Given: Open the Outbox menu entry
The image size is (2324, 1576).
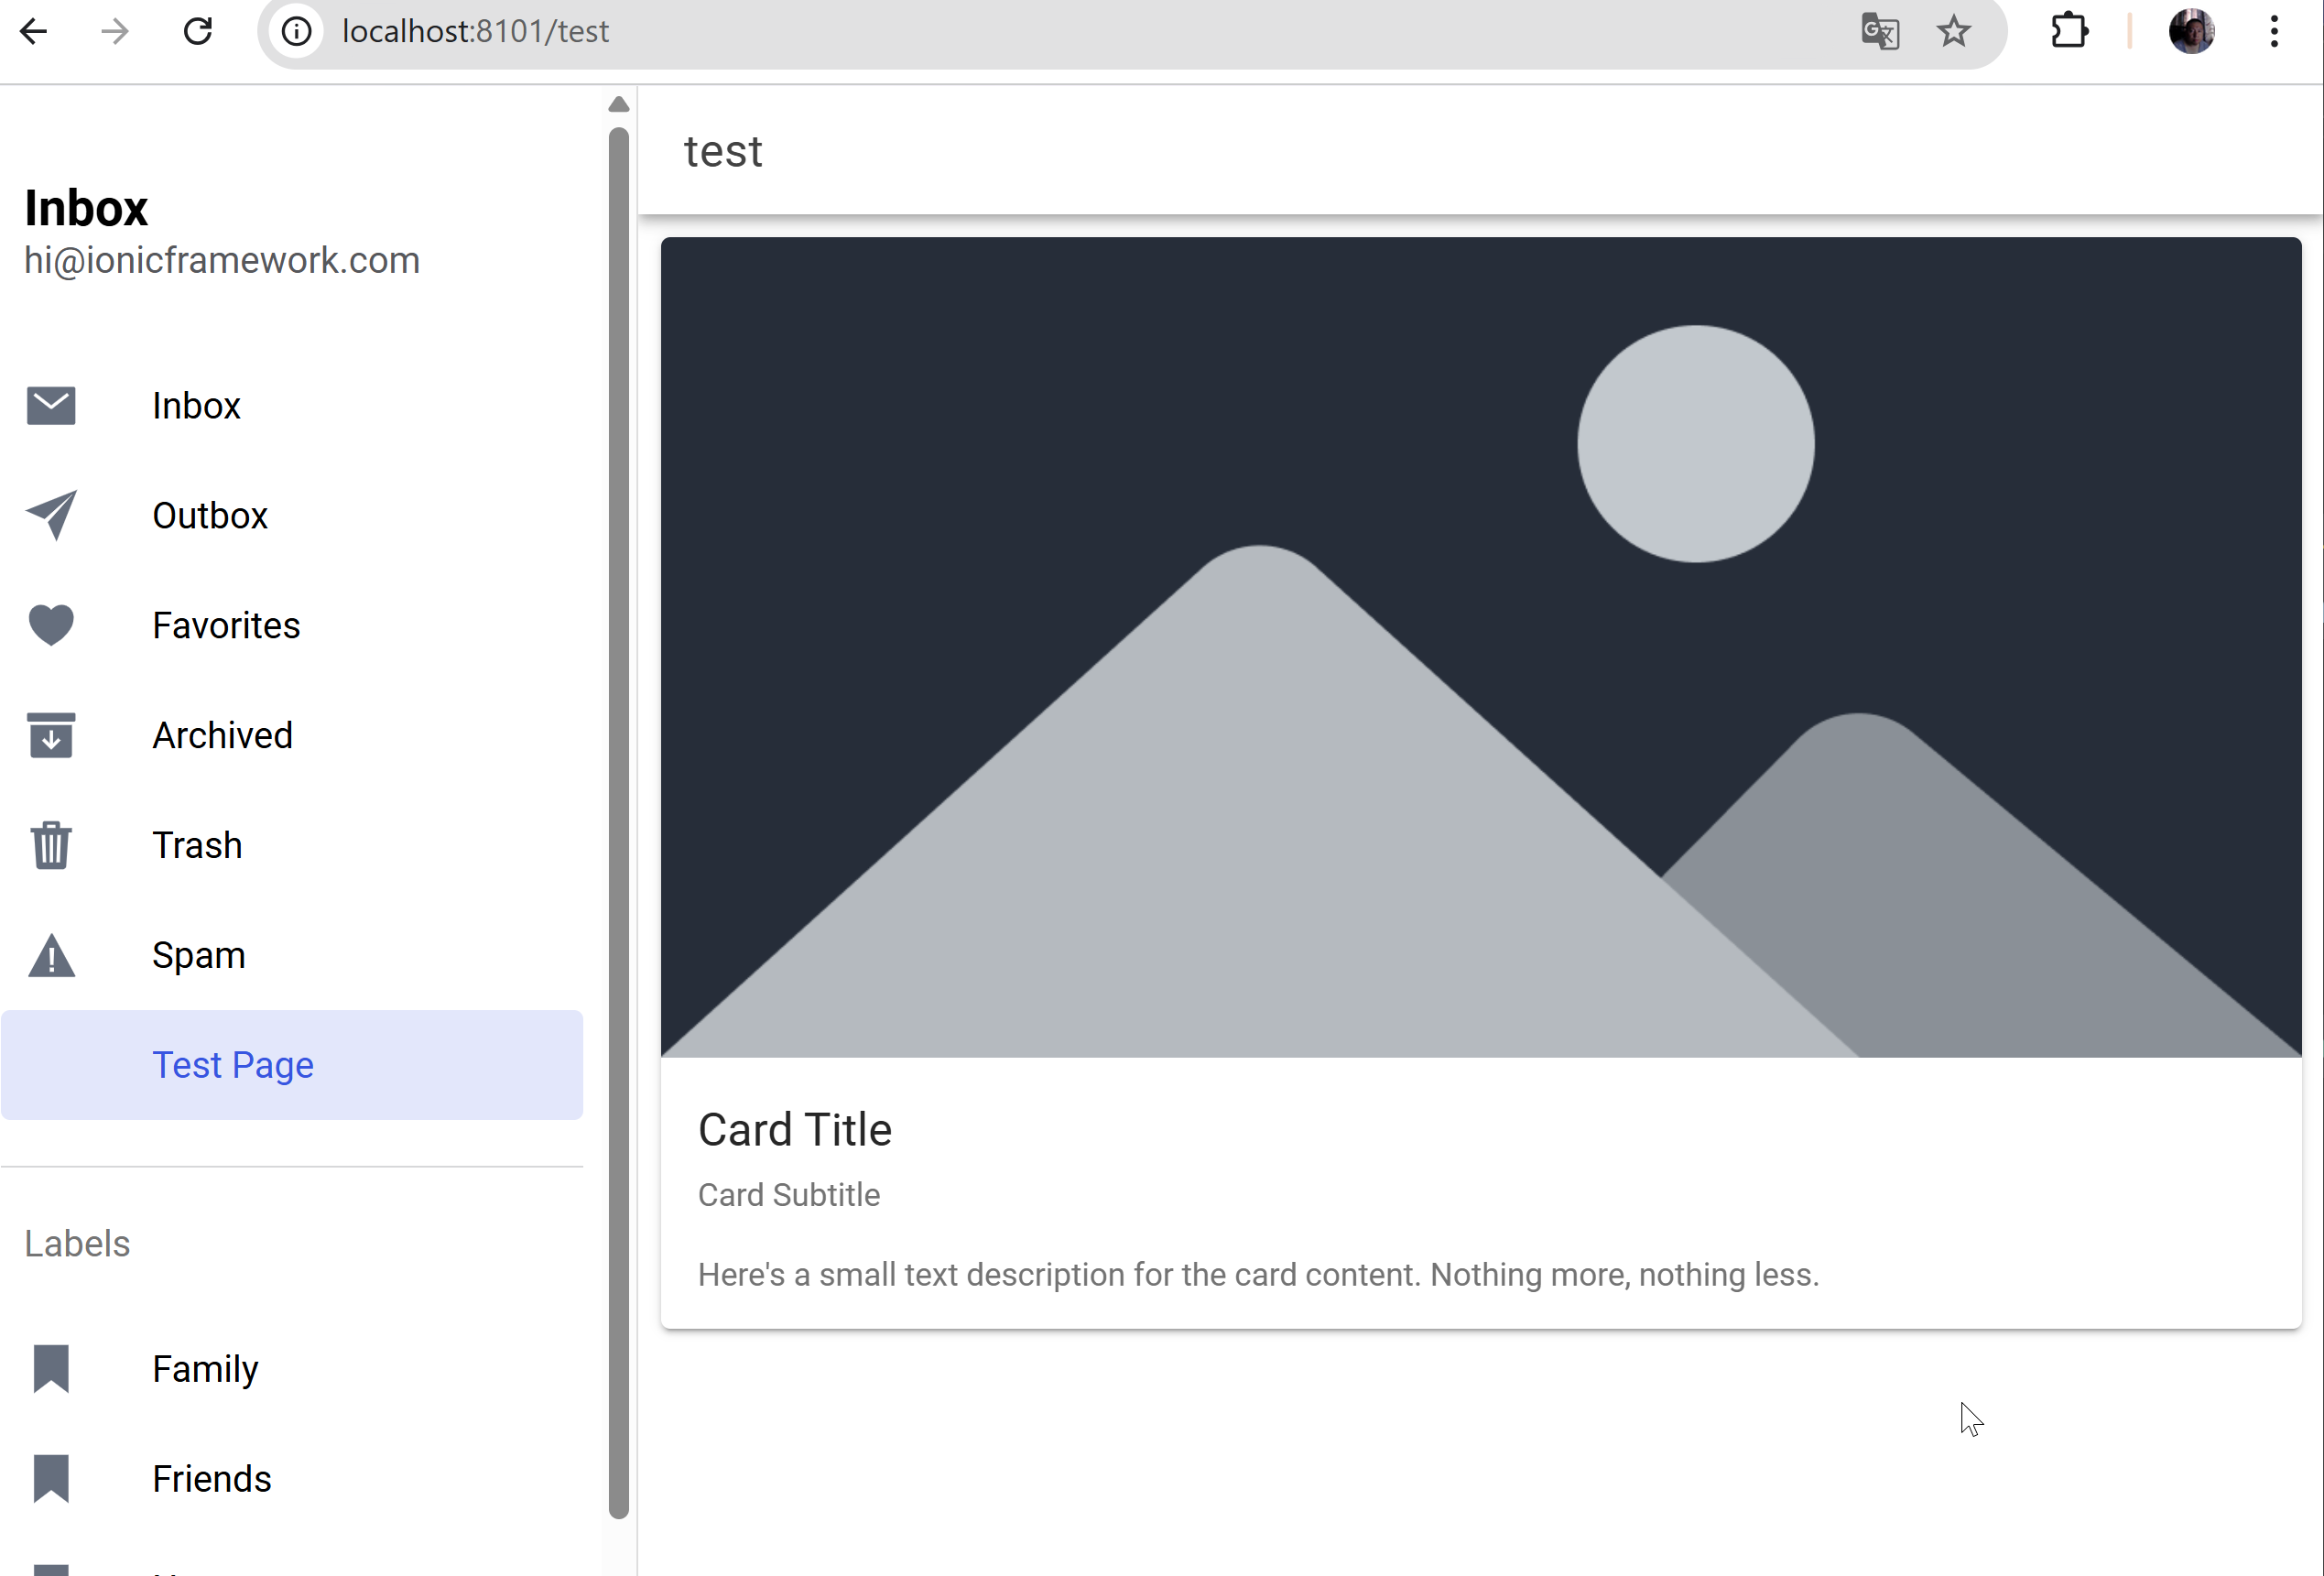Looking at the screenshot, I should [210, 515].
